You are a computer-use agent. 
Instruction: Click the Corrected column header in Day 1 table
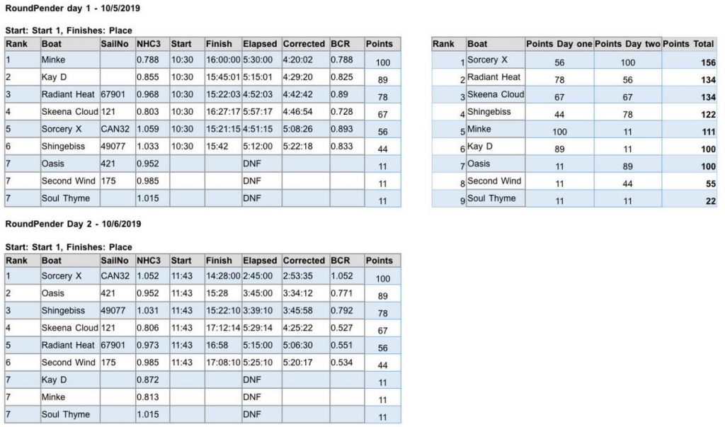[305, 44]
